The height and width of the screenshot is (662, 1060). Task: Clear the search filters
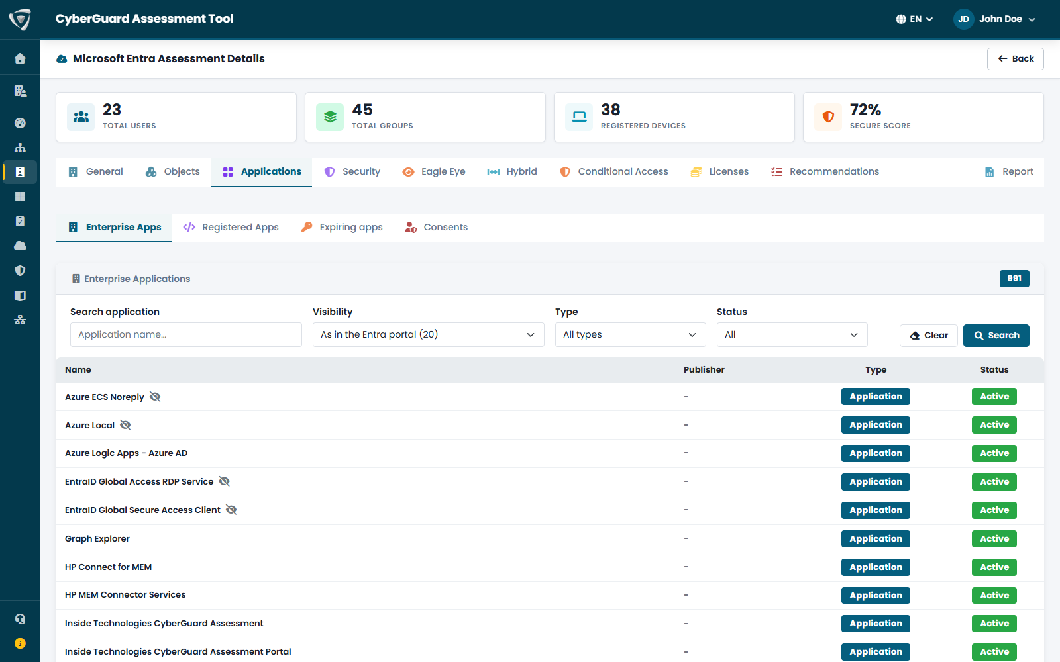coord(929,336)
